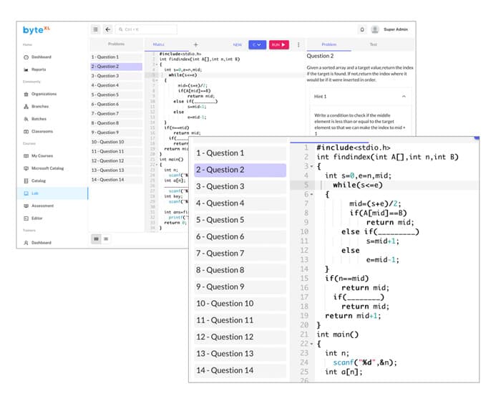Select Question 5 in the small problems list
Screen dimensions: 501x414
point(117,95)
